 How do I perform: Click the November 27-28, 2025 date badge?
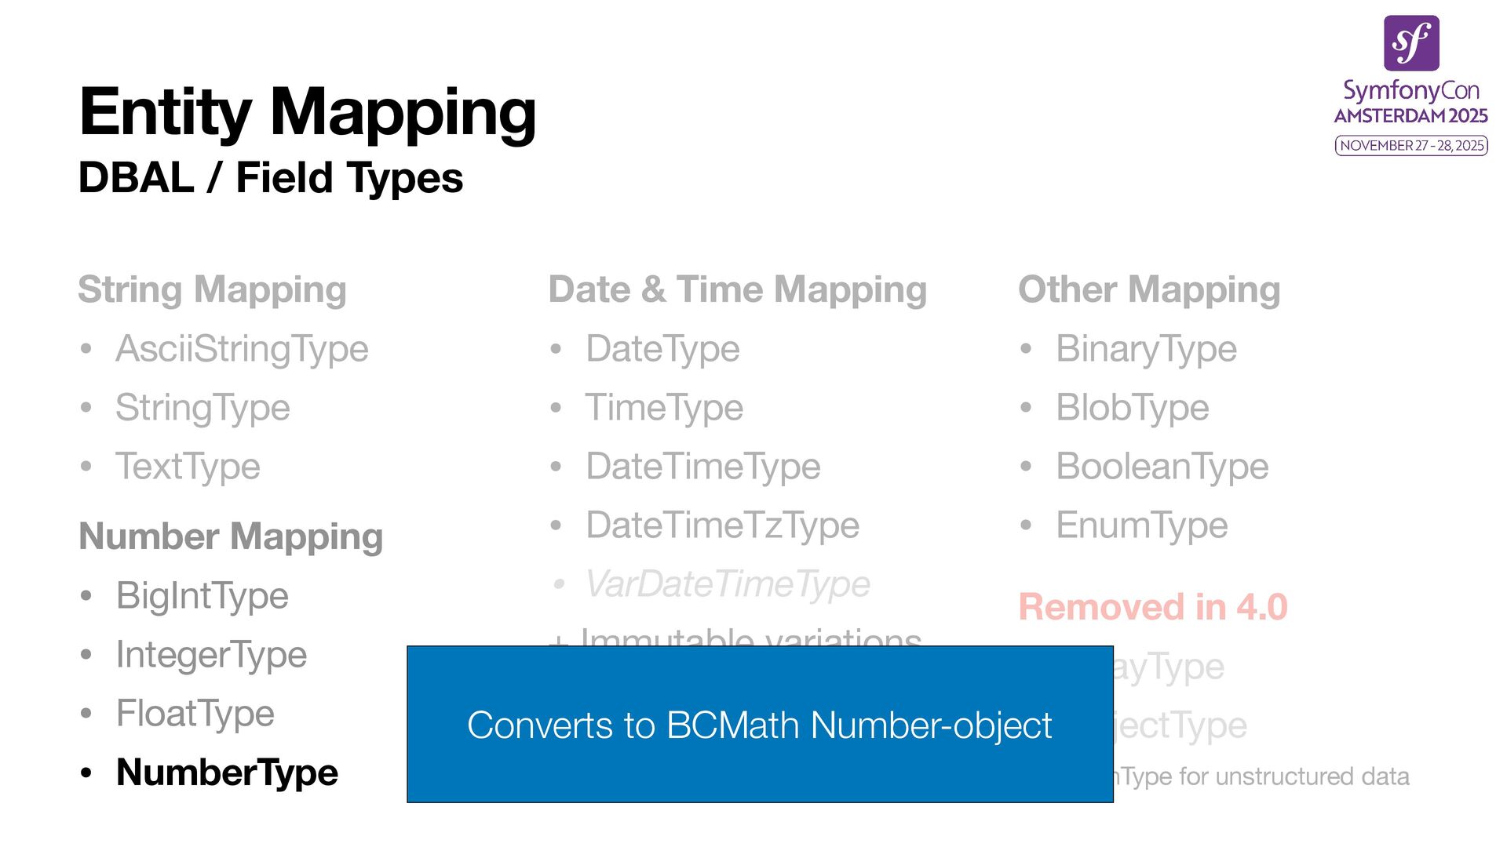click(x=1410, y=146)
